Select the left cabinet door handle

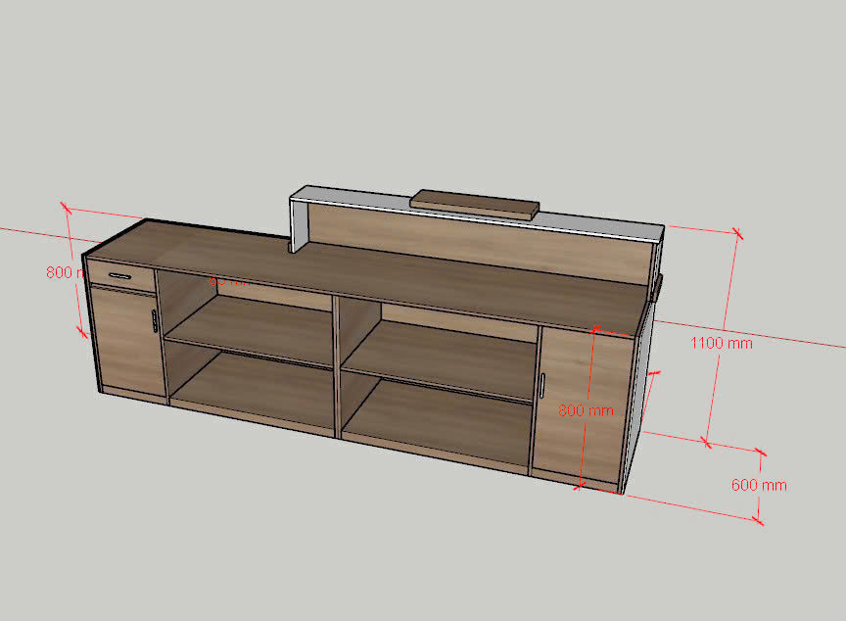(x=154, y=320)
